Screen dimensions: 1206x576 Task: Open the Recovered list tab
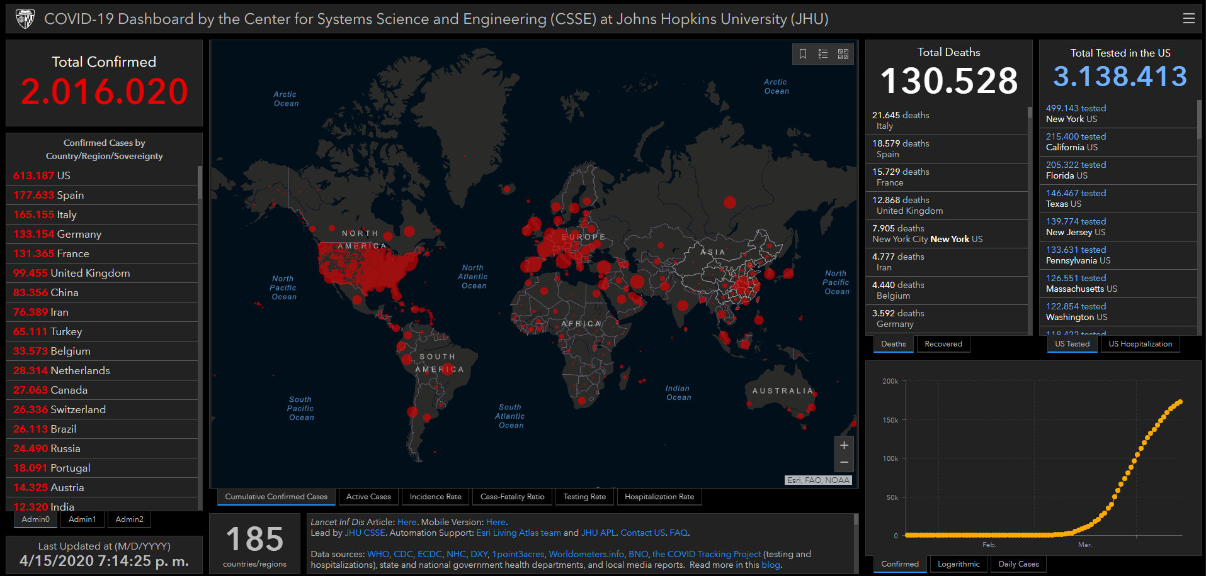tap(943, 344)
